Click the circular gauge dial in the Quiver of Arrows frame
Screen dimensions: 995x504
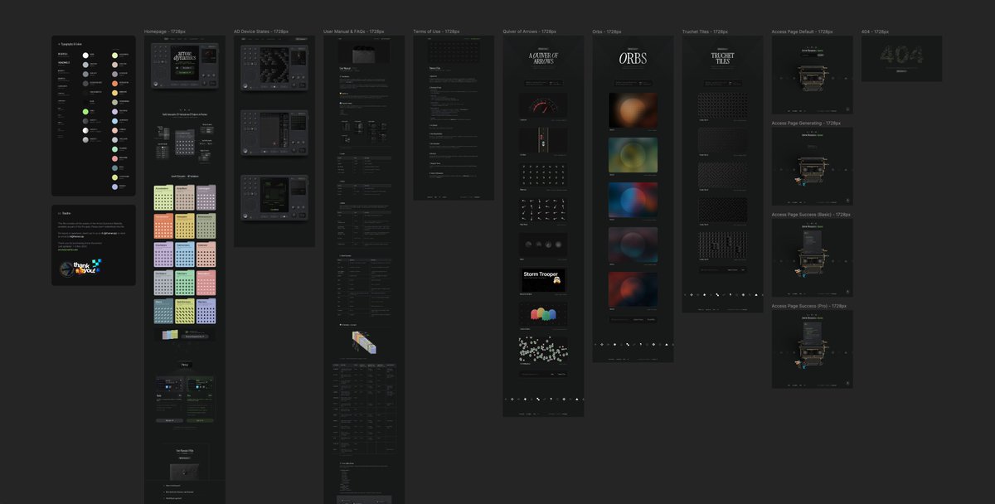point(543,104)
